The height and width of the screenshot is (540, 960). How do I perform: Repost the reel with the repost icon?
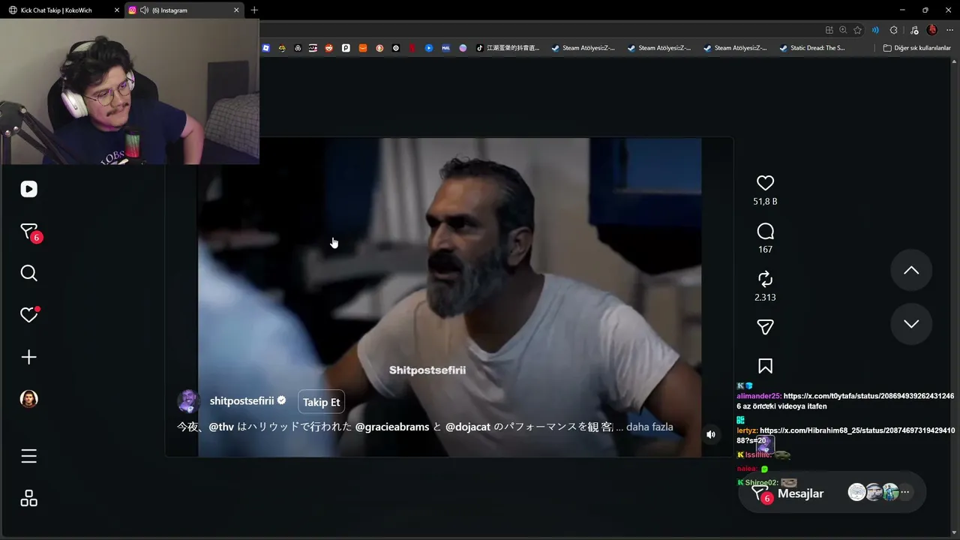click(x=765, y=279)
